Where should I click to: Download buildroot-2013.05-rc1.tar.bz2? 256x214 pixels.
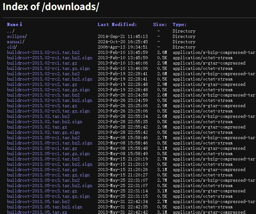(43, 138)
